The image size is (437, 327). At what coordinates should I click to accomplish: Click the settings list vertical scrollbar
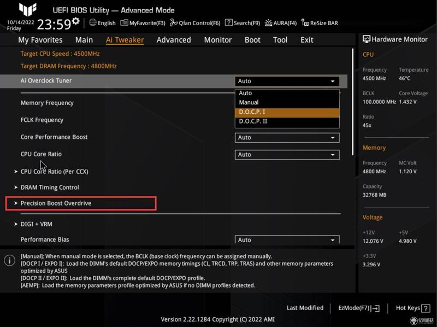point(352,102)
